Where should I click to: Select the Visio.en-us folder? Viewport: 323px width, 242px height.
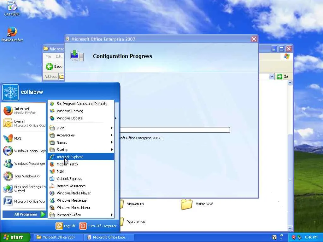(x=135, y=204)
